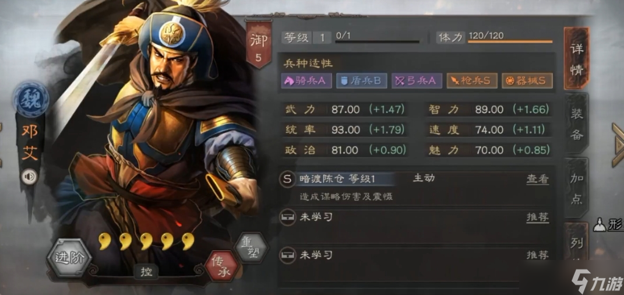Tap the S-rank skill 暗渡陈仓 icon
This screenshot has height=295, width=624.
coord(287,179)
